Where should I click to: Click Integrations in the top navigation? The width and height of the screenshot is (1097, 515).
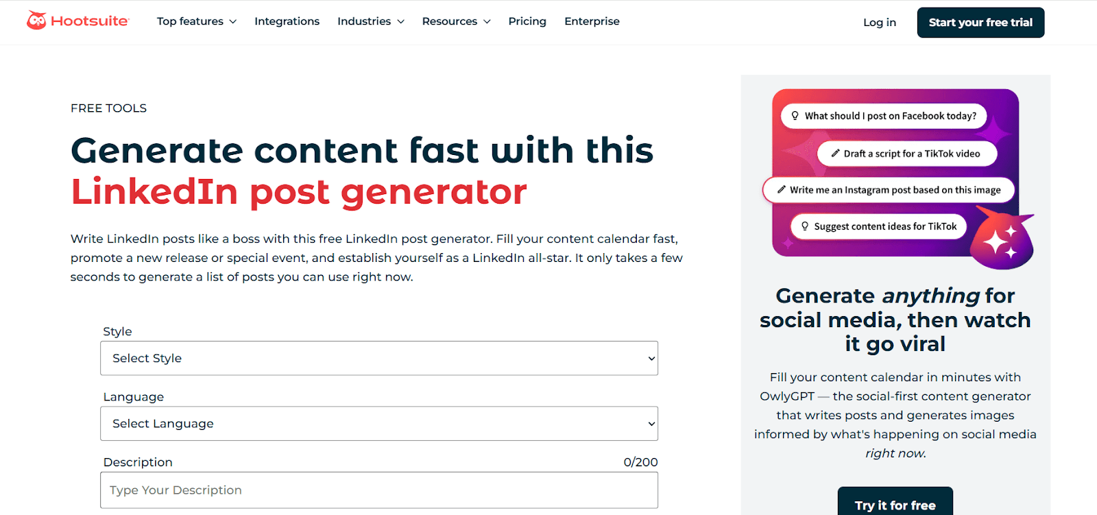pyautogui.click(x=287, y=21)
